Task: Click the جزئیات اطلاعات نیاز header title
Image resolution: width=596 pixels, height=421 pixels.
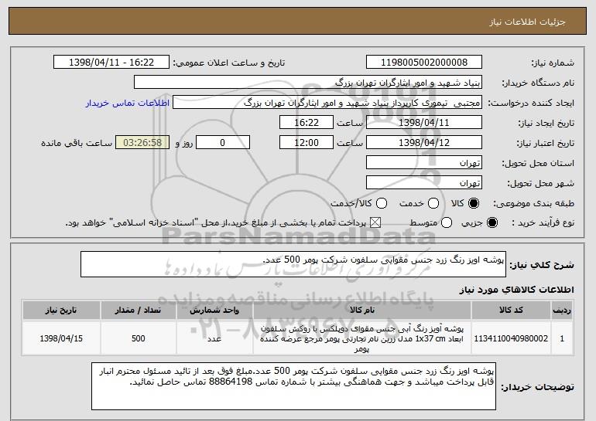Action: click(x=527, y=22)
